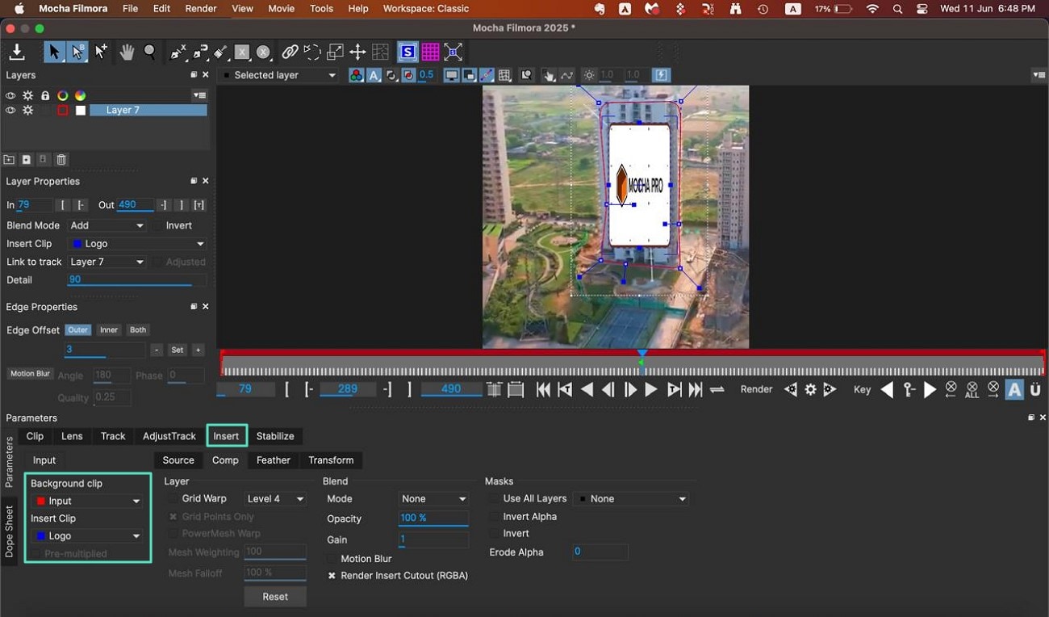Switch to the Feather sub-tab

click(274, 460)
